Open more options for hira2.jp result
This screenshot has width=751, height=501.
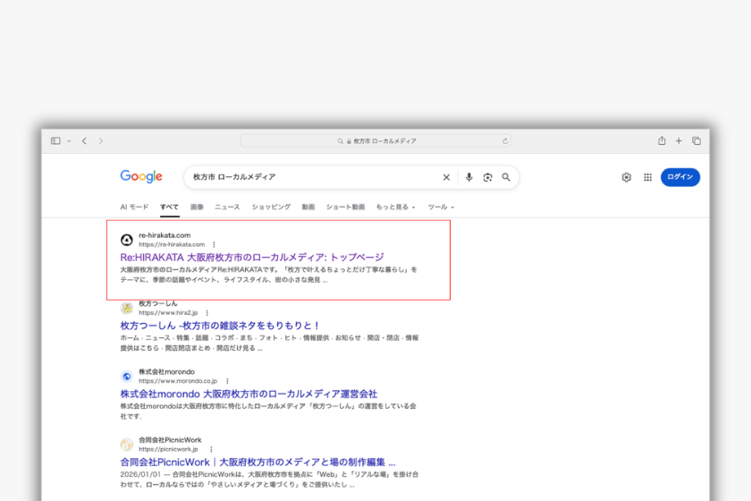tap(207, 312)
